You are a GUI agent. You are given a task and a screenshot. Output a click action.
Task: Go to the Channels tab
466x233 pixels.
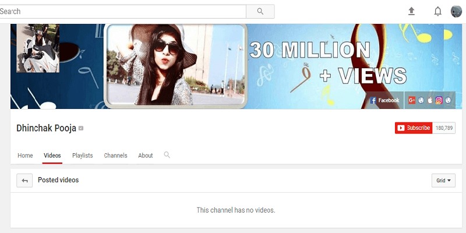[115, 156]
